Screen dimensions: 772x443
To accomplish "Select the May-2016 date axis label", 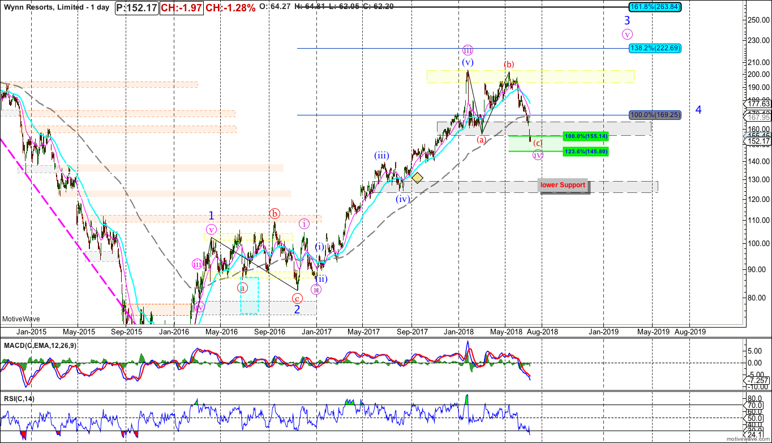I will point(221,332).
